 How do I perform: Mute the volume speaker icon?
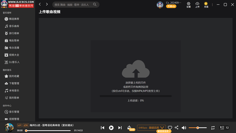[x=184, y=128]
